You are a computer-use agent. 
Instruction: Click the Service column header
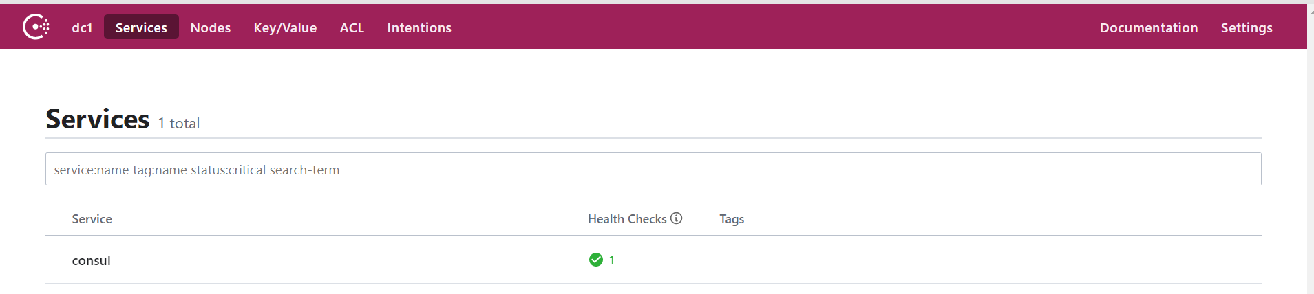(92, 218)
